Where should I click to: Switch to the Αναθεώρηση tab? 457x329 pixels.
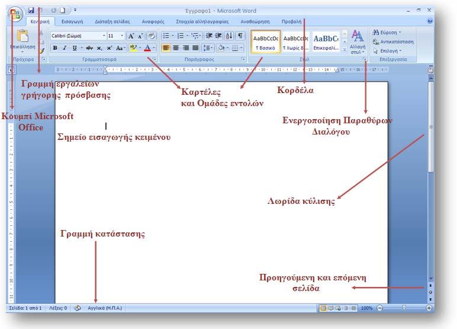point(255,21)
